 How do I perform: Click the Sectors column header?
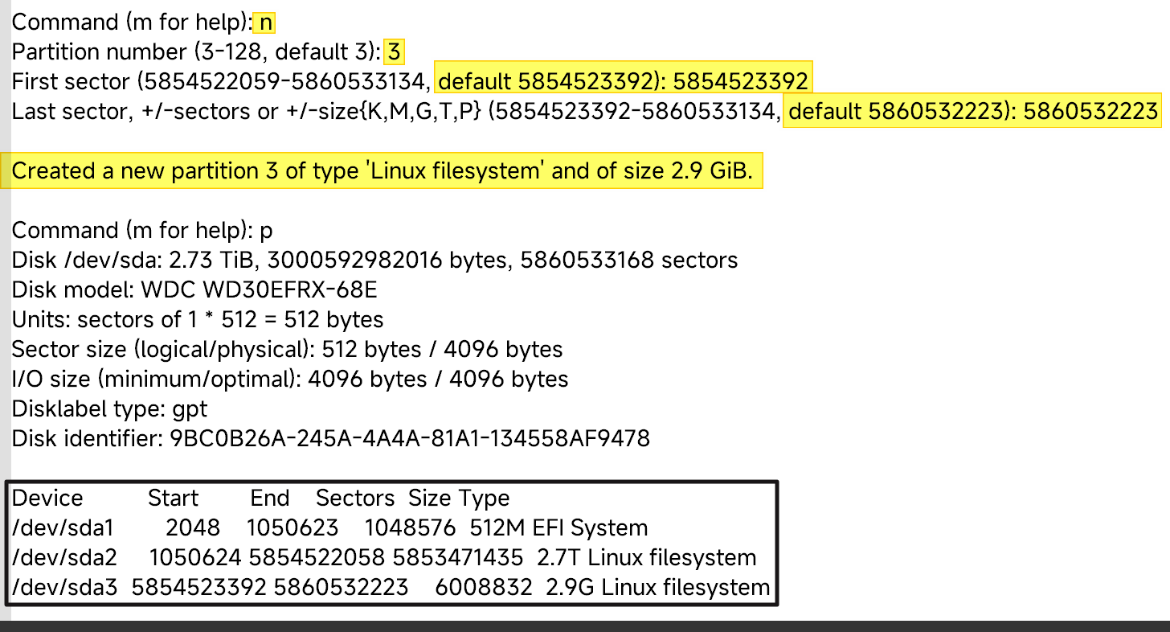click(355, 499)
